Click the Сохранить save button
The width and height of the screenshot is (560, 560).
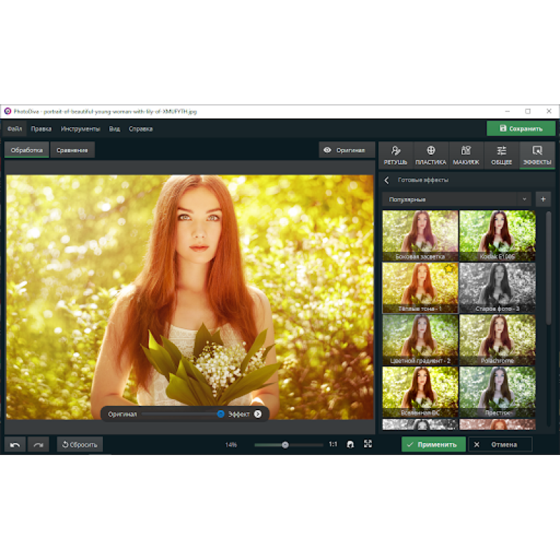(521, 129)
